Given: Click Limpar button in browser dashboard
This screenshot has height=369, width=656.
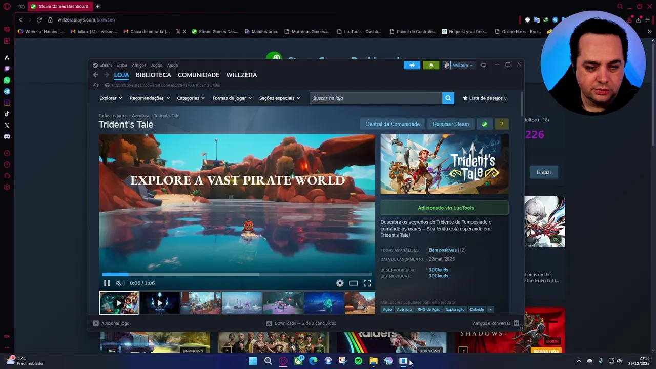Looking at the screenshot, I should [544, 172].
